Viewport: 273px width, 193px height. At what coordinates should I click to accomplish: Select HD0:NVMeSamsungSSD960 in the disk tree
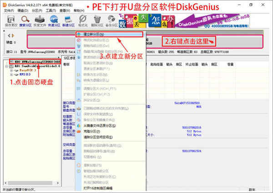pyautogui.click(x=37, y=61)
